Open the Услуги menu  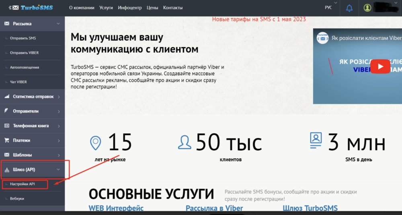pos(106,8)
